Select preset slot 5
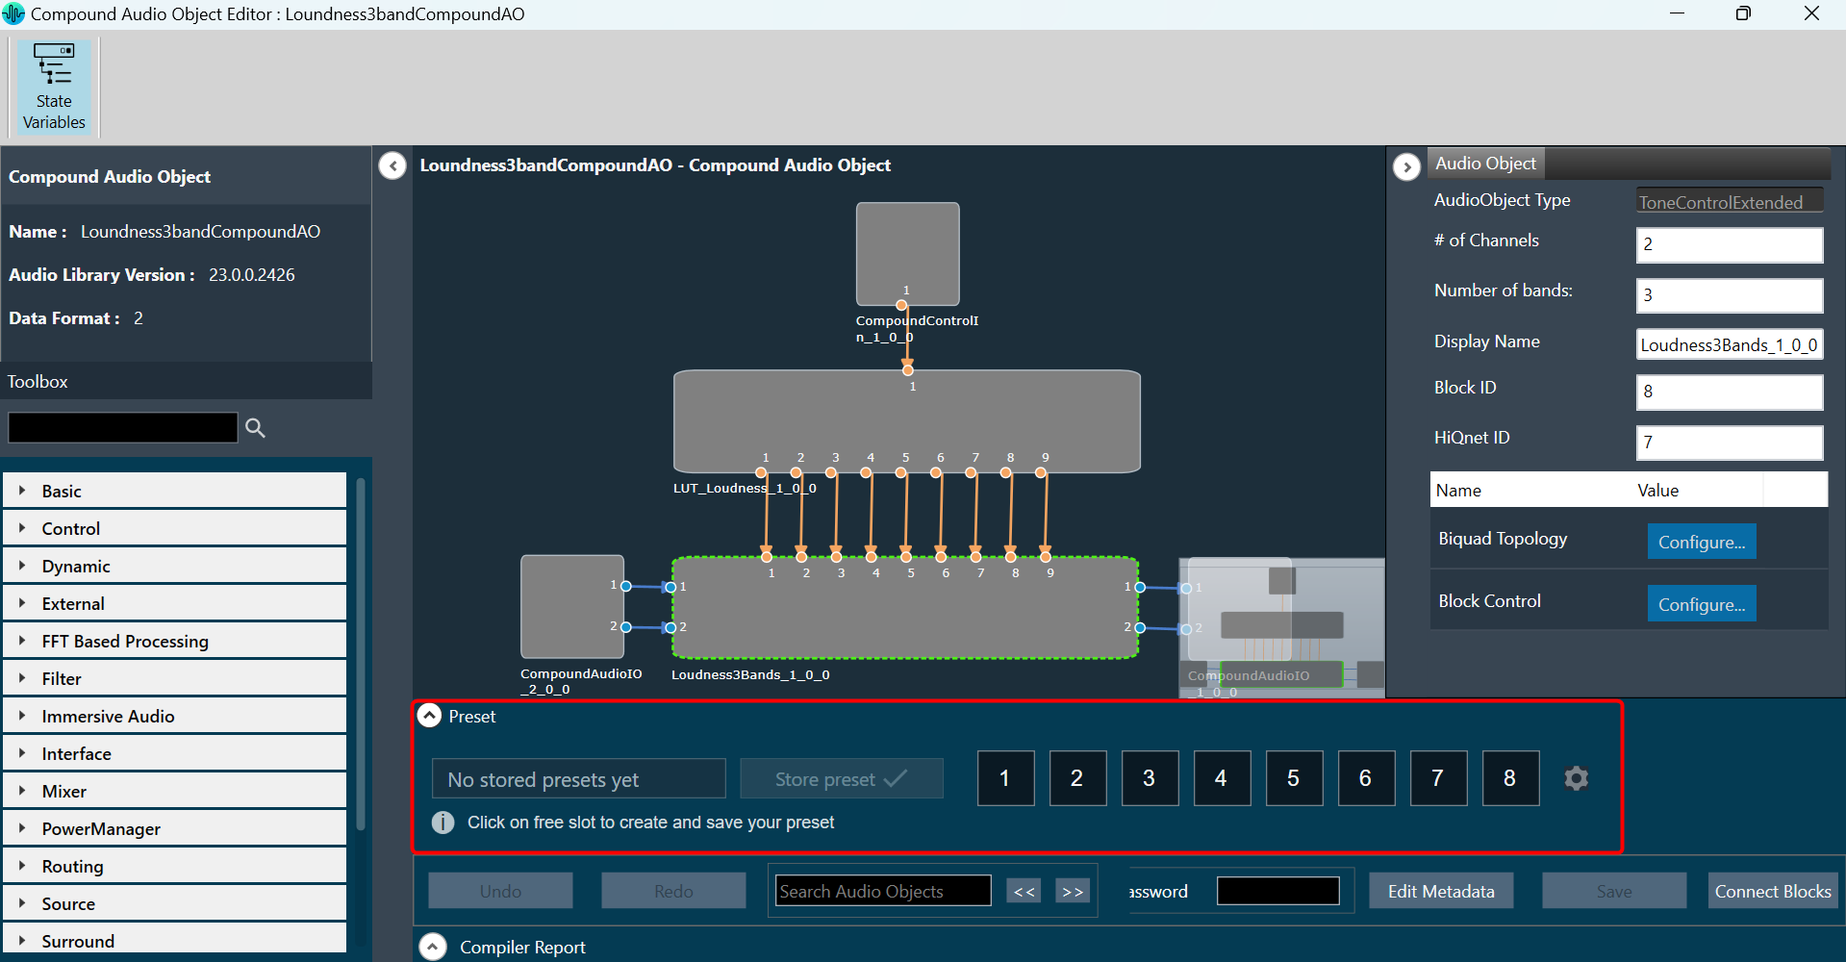Screen dimensions: 1846x962 [1294, 778]
